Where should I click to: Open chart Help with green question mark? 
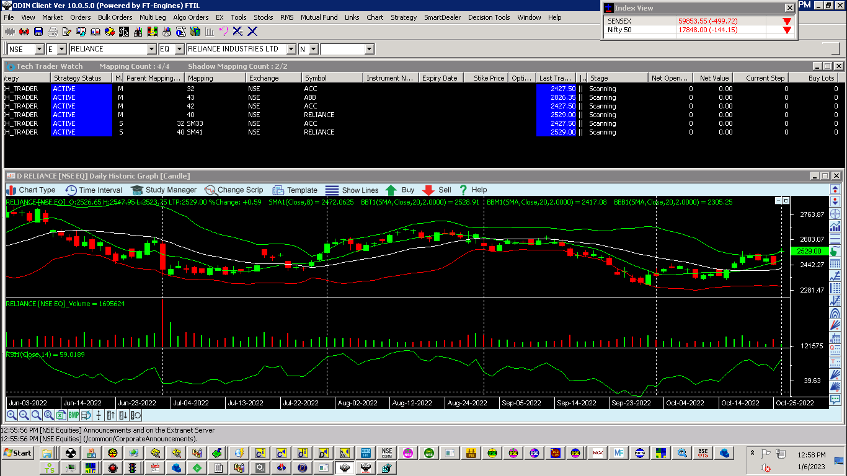[x=473, y=190]
